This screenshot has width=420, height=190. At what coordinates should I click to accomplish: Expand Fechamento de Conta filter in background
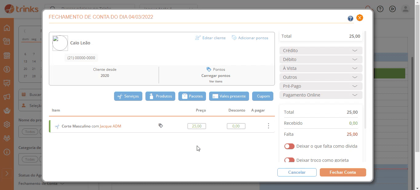click(41, 184)
